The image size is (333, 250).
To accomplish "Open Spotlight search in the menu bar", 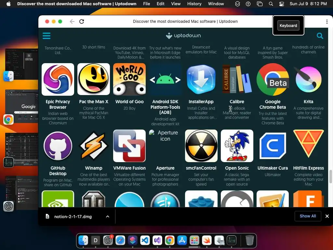I will point(271,4).
